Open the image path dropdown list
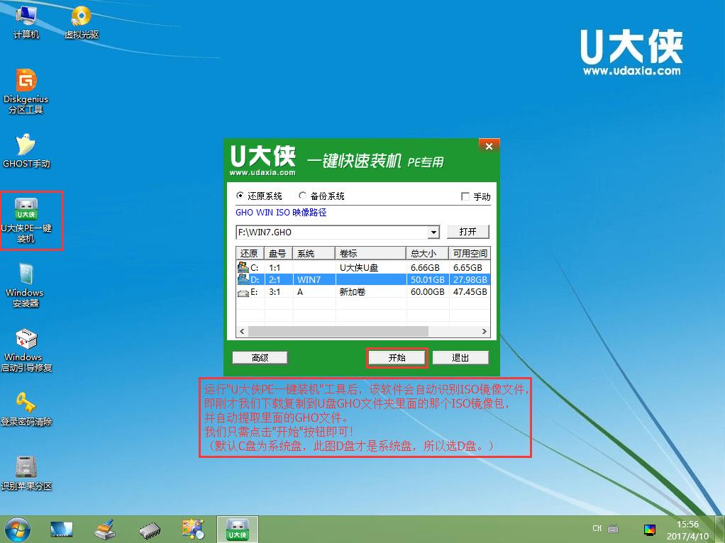The height and width of the screenshot is (543, 725). (x=433, y=232)
